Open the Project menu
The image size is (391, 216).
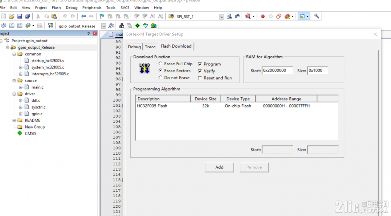[41, 8]
